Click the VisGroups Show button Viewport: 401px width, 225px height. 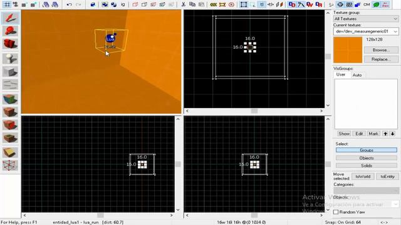click(x=344, y=134)
